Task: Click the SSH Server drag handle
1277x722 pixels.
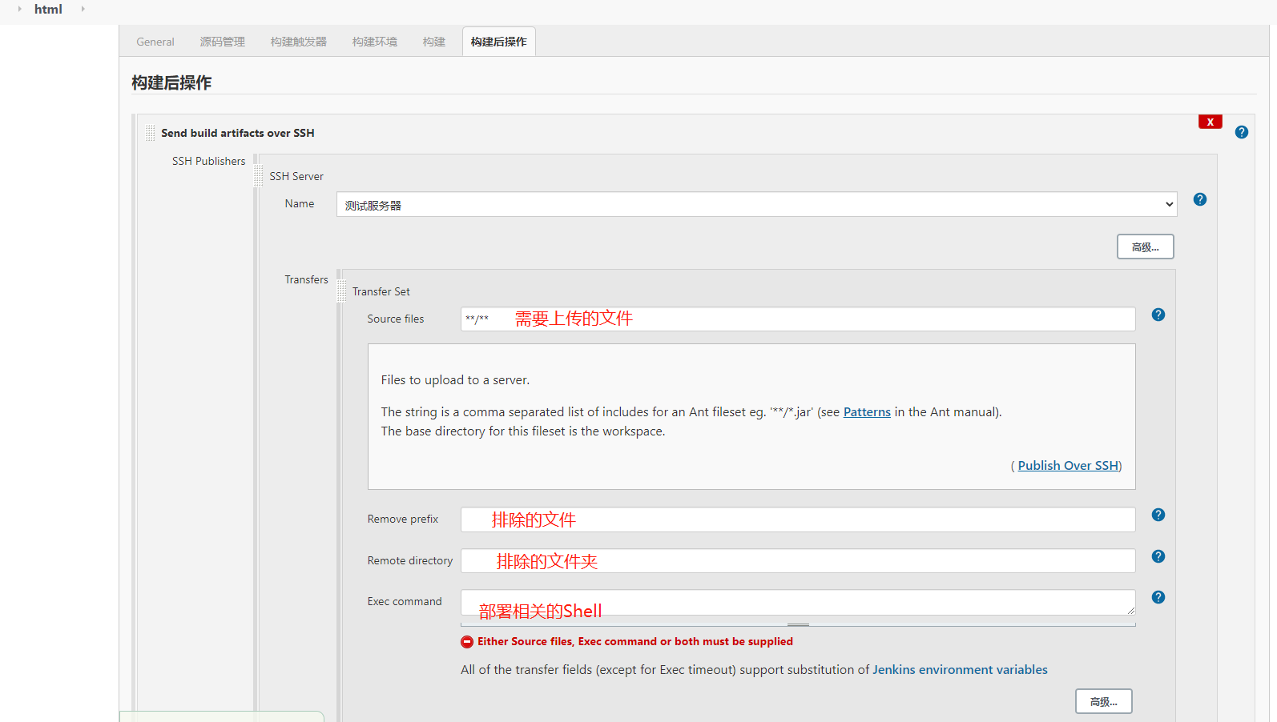Action: (259, 176)
